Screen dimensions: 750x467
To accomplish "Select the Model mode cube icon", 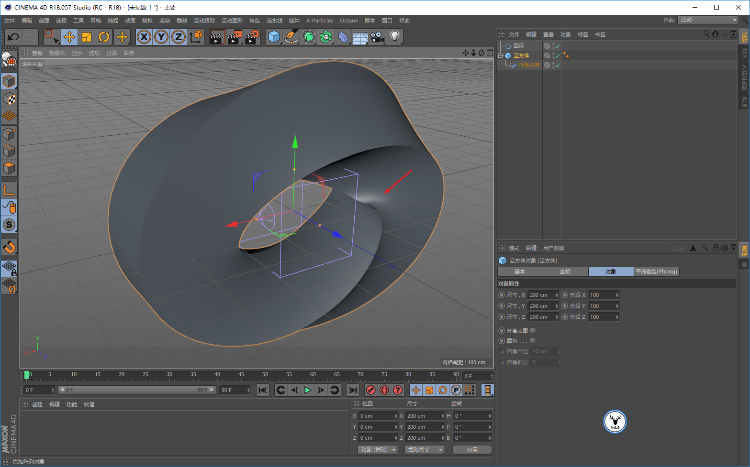I will pyautogui.click(x=9, y=81).
